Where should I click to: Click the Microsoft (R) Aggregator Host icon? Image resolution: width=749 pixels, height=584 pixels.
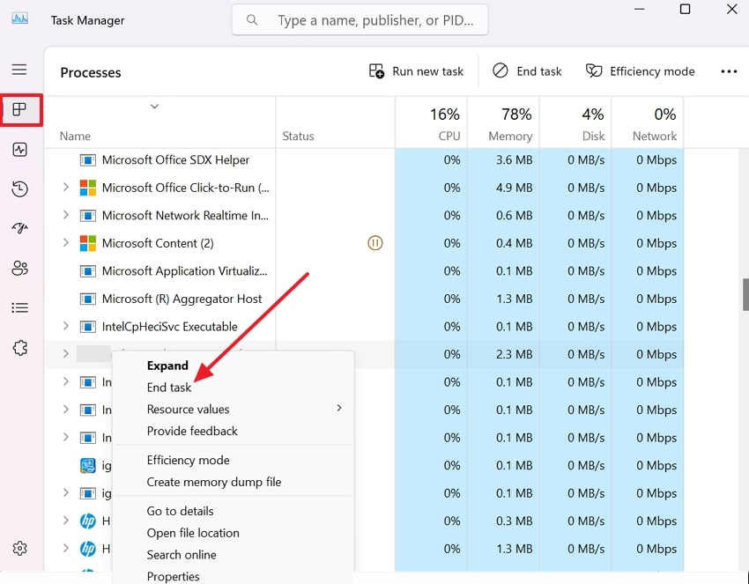point(88,299)
